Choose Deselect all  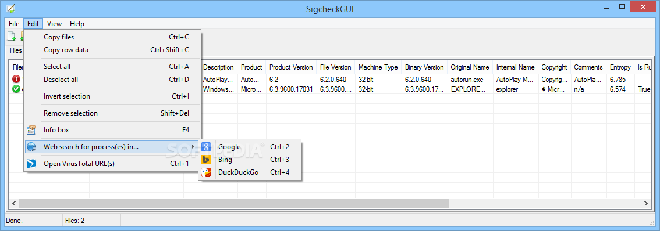tap(112, 80)
